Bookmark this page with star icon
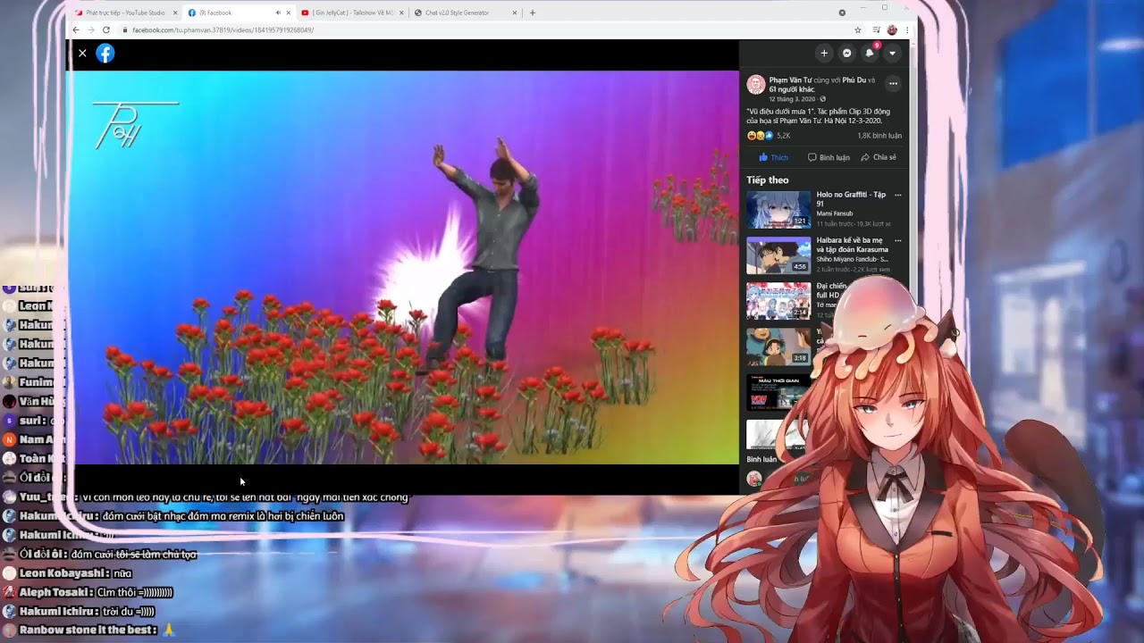Screen dimensions: 1144x643 [x=858, y=29]
